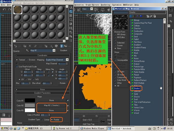Click None map button for Color #1

pos(52,100)
